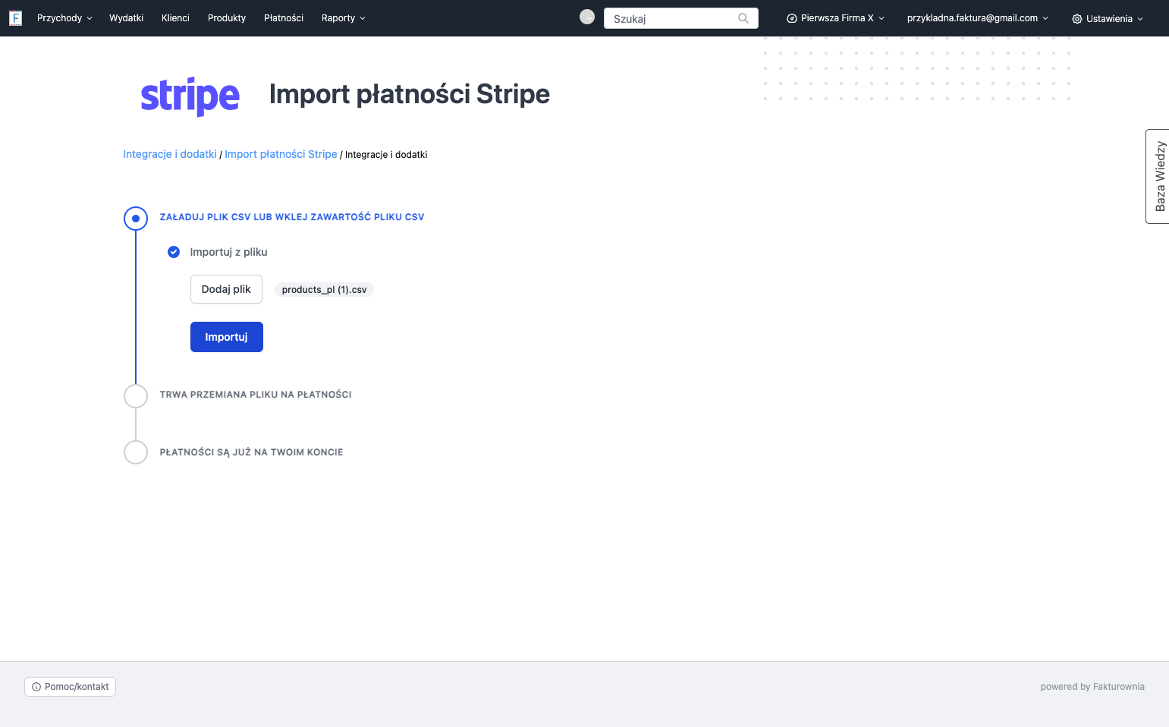The width and height of the screenshot is (1169, 727).
Task: Open the Baza Wiedzy side tab
Action: [x=1158, y=176]
